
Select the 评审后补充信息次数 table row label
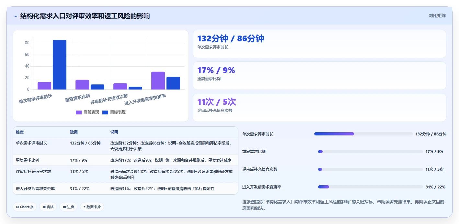(33, 171)
